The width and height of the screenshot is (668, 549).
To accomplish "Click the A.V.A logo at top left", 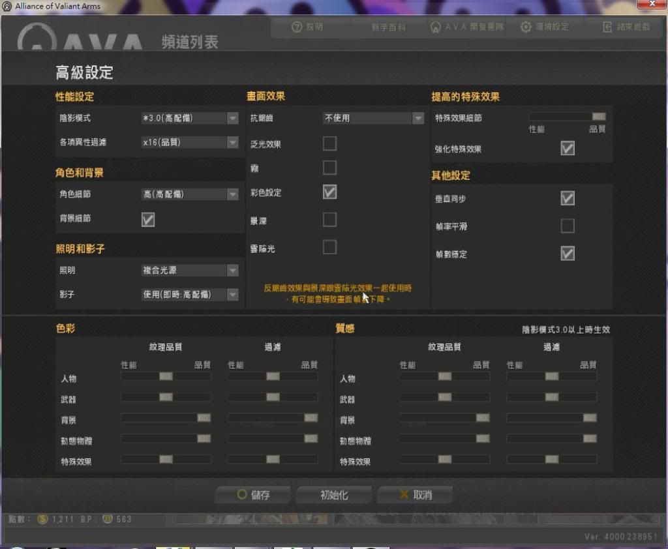I will click(x=36, y=40).
